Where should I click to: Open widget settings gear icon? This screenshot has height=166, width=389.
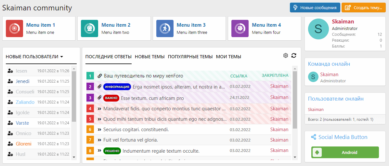pos(286,56)
